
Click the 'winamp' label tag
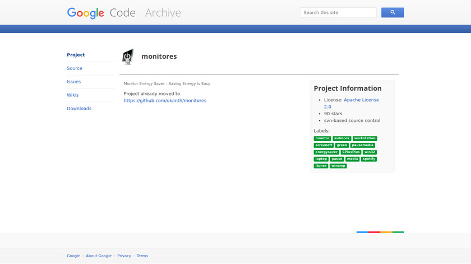338,166
